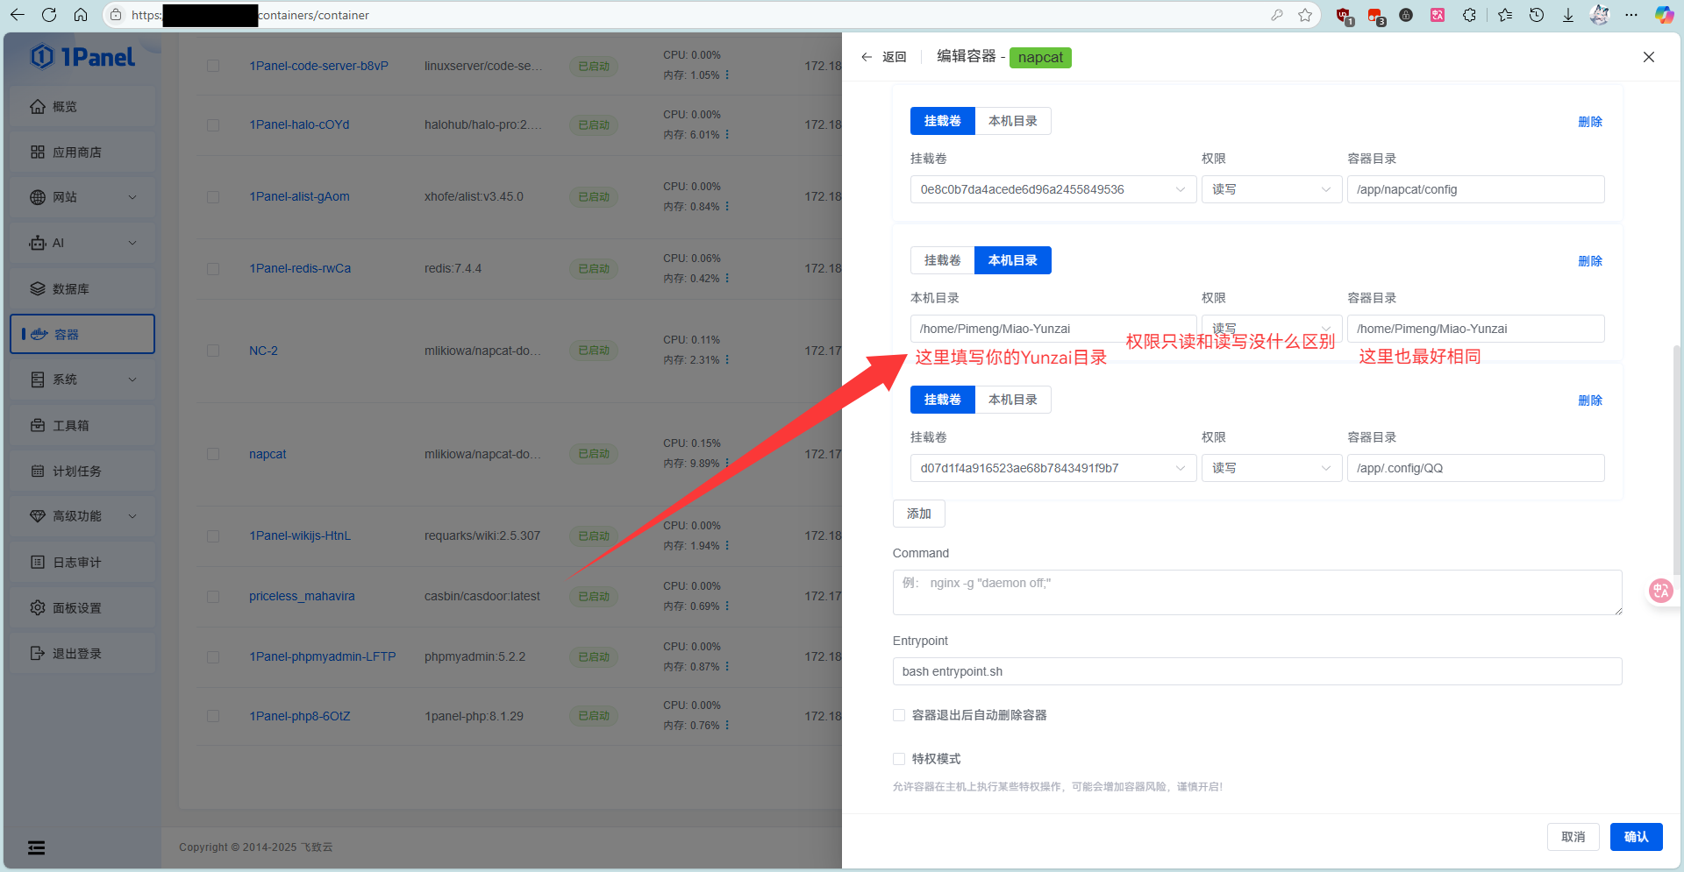Open the 工具箱 toolbox sidebar icon
This screenshot has width=1684, height=872.
tap(38, 426)
